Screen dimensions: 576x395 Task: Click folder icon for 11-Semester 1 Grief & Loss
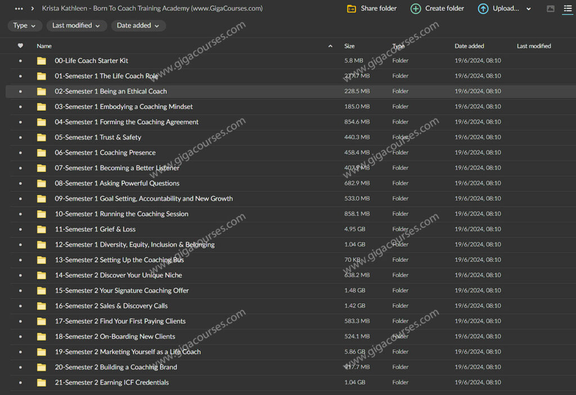pyautogui.click(x=42, y=229)
